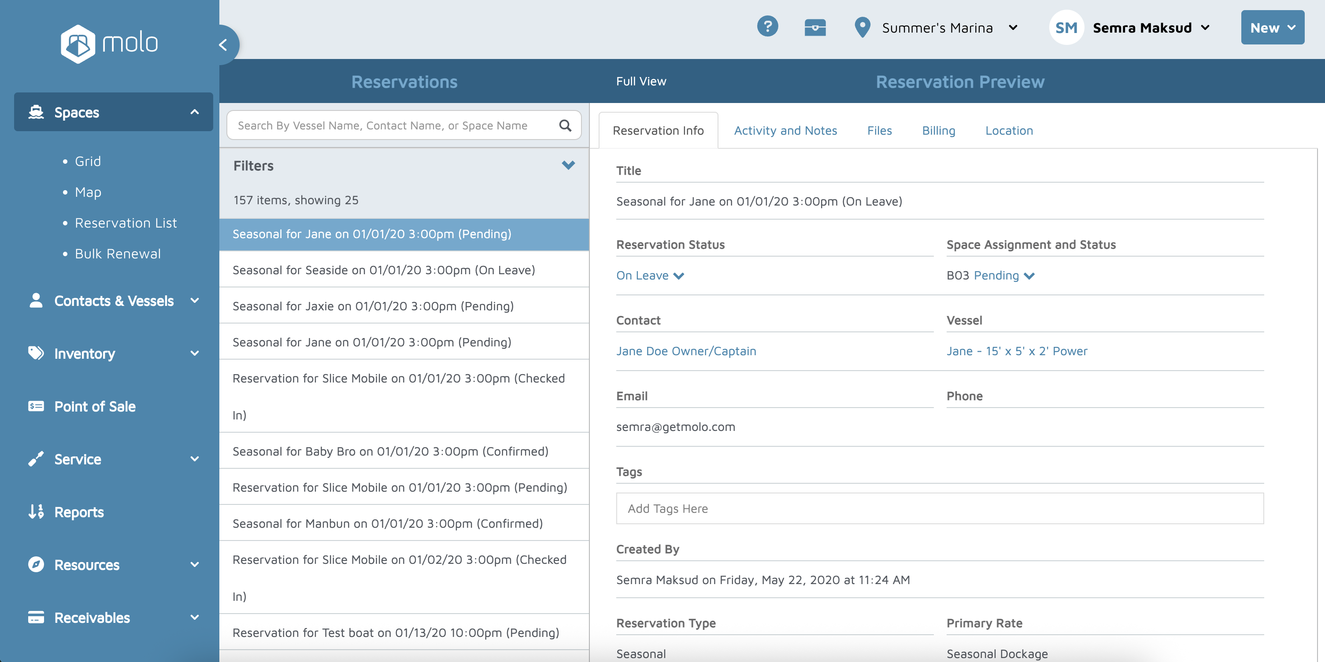Switch to the Billing tab

(x=938, y=131)
